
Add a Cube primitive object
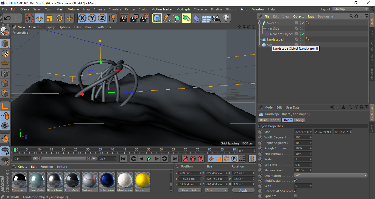(x=157, y=18)
